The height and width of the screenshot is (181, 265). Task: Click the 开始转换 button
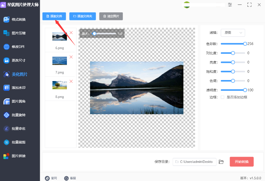[x=241, y=162]
